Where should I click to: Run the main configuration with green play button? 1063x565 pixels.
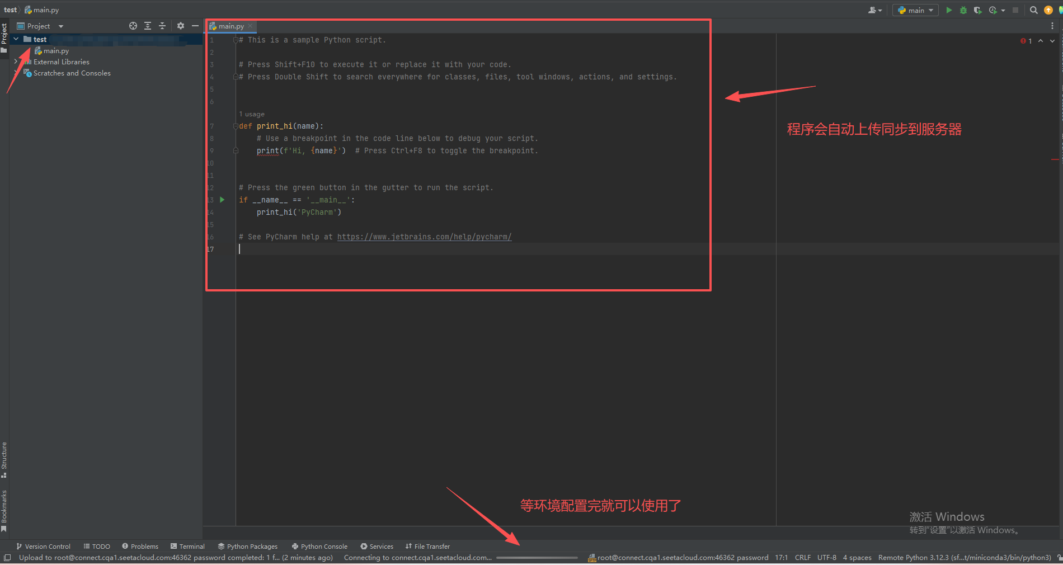pyautogui.click(x=949, y=10)
